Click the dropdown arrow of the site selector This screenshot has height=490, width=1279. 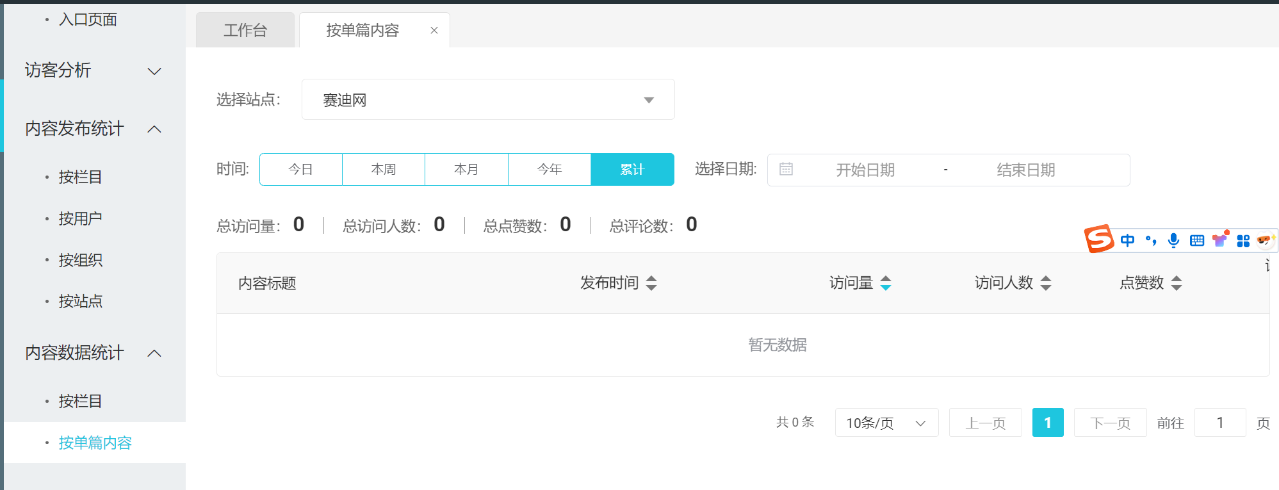(x=649, y=100)
